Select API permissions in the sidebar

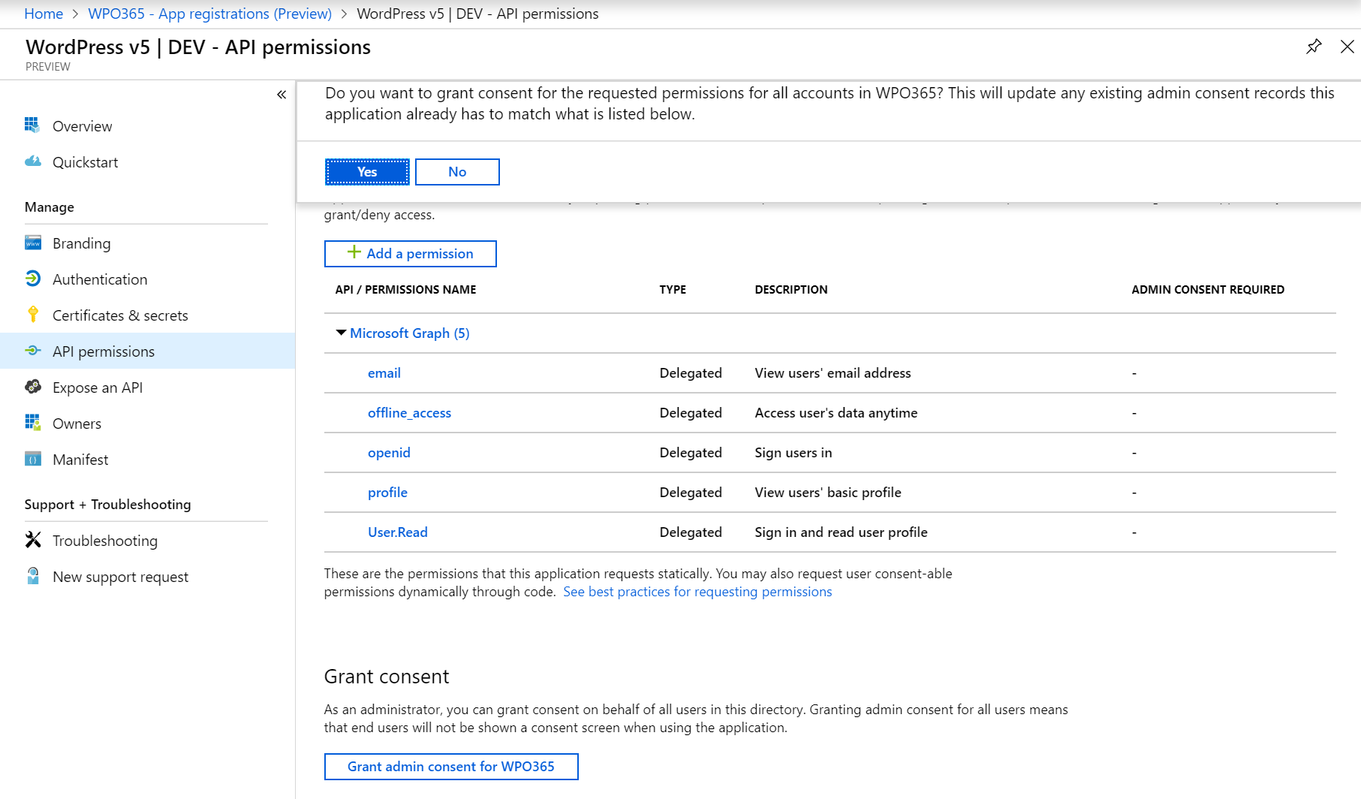147,351
